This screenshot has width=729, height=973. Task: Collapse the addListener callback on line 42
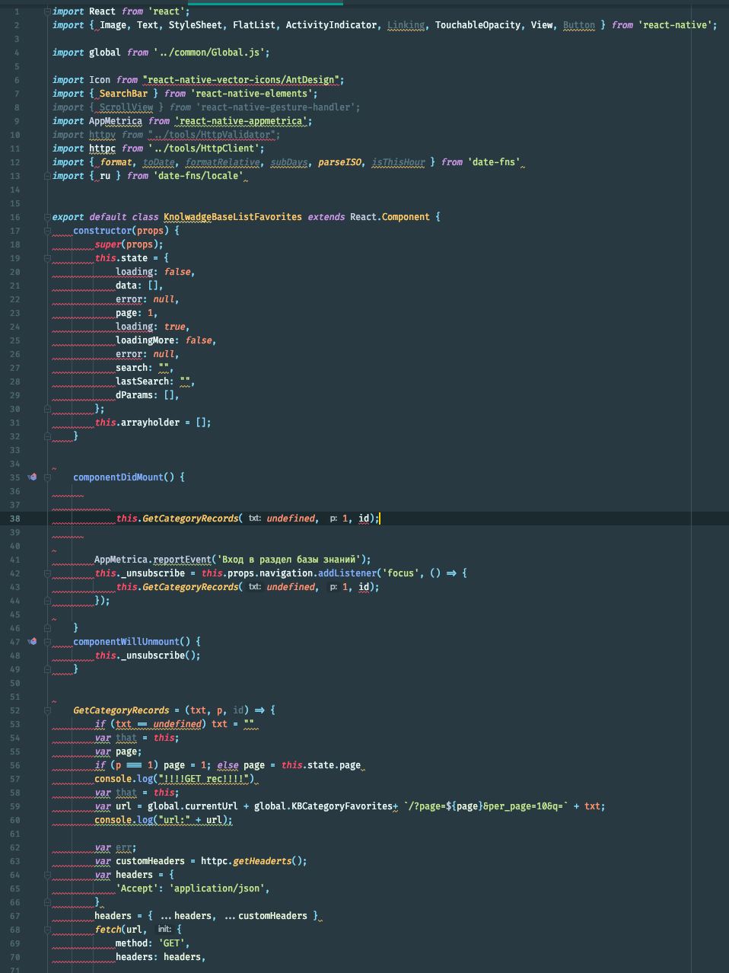tap(47, 573)
